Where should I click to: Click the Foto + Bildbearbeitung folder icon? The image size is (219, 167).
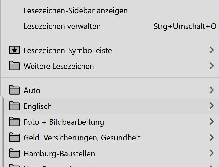tap(14, 121)
